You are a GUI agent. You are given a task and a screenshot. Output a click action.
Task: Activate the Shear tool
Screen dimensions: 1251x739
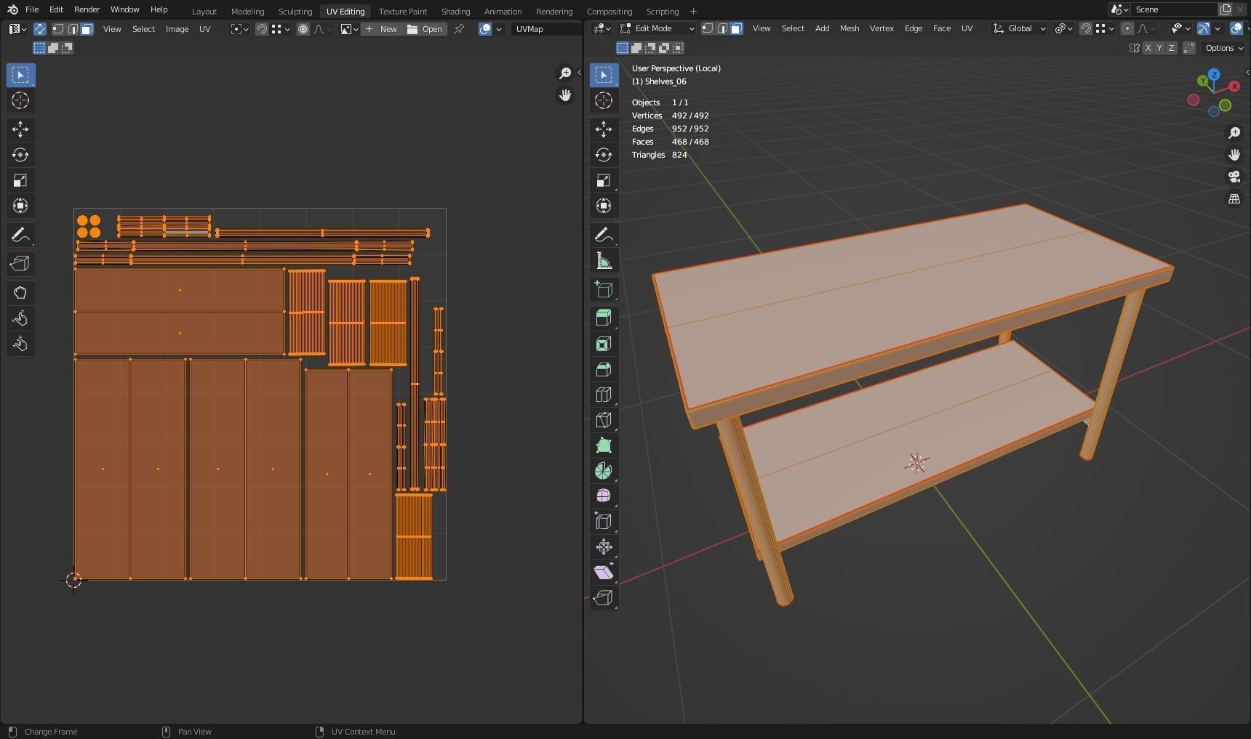(604, 572)
